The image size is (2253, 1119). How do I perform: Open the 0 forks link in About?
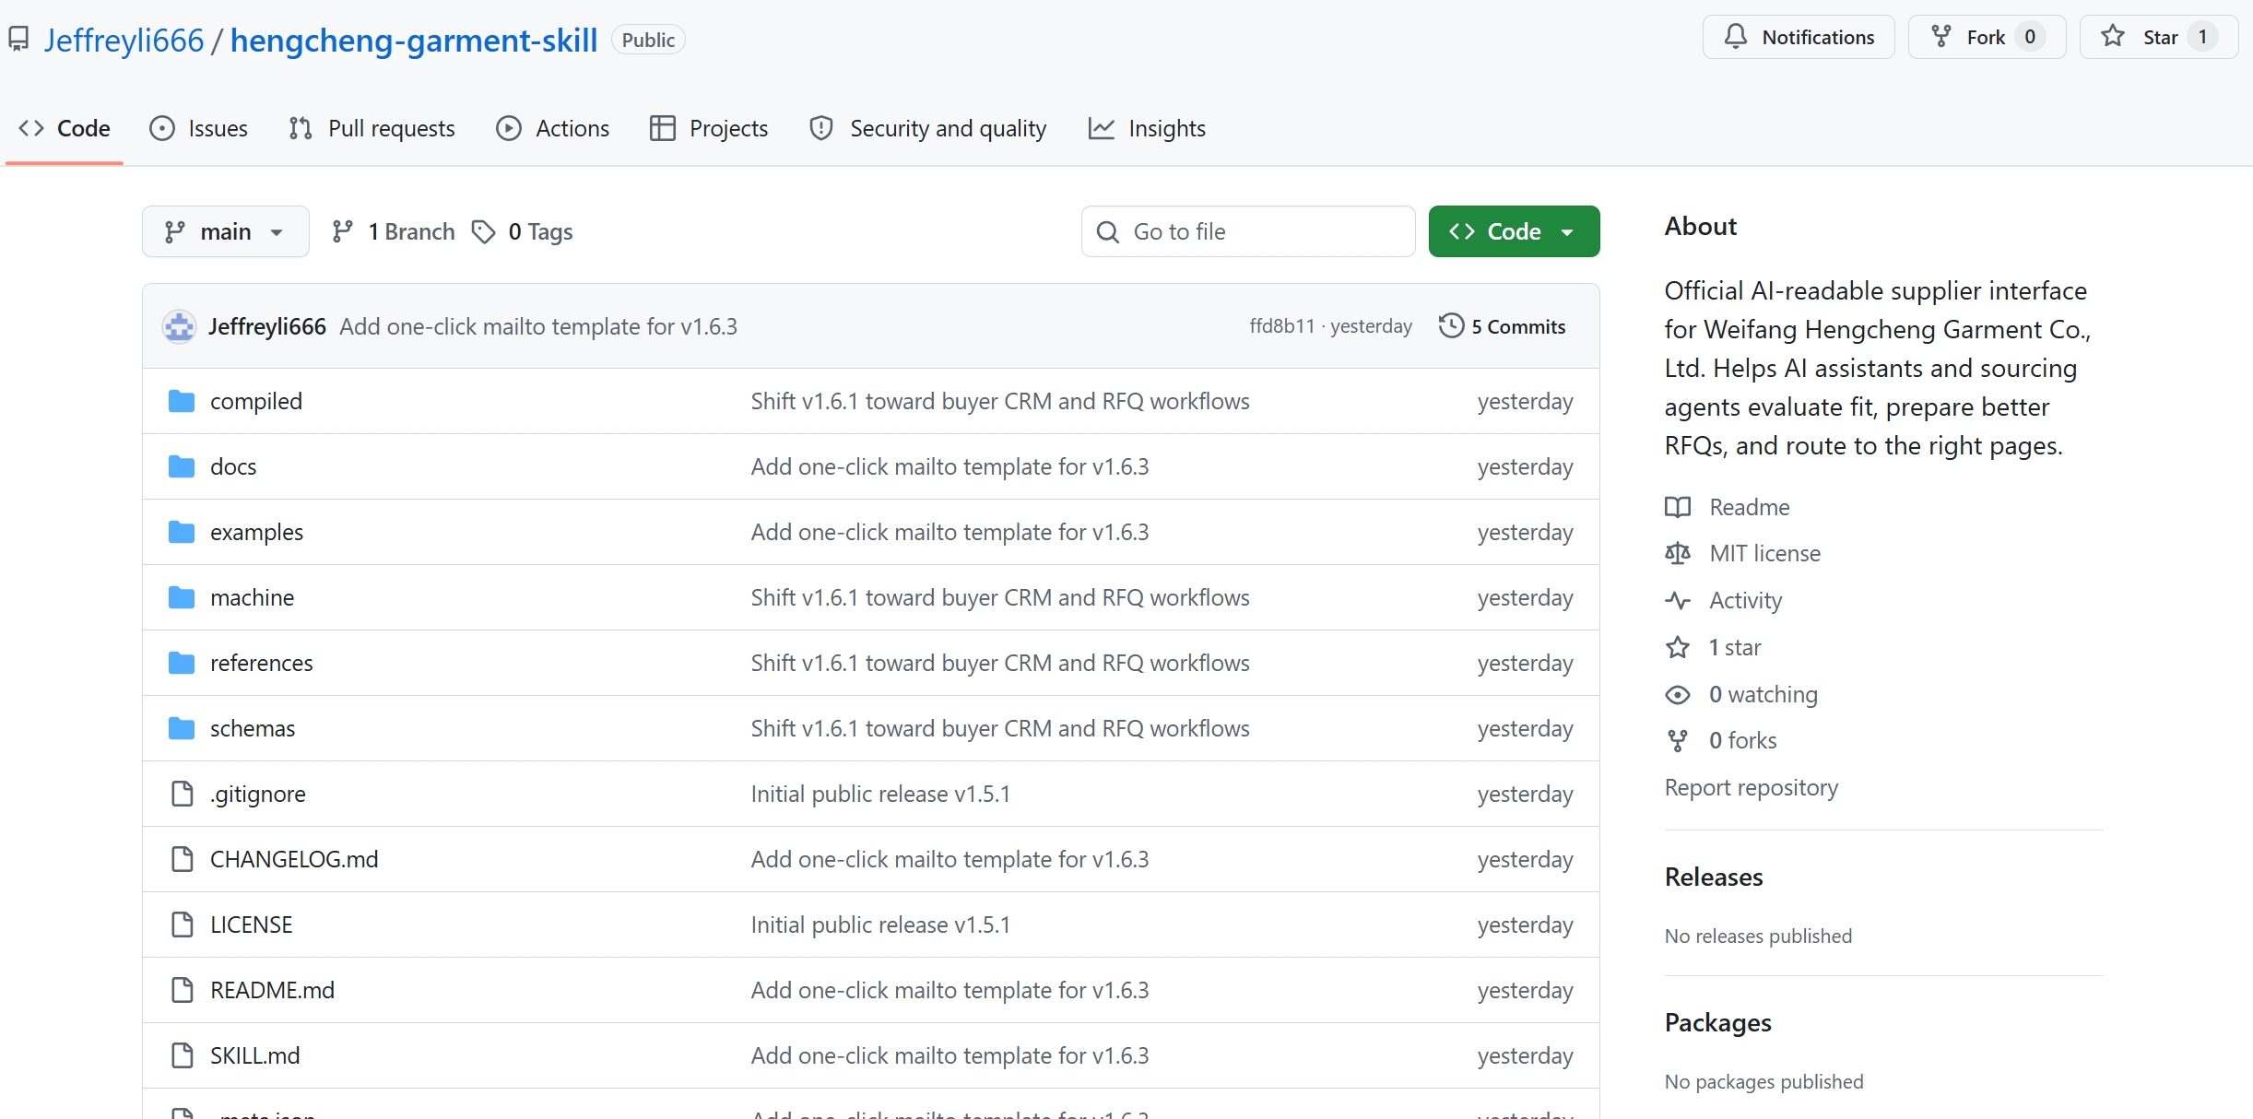[x=1742, y=740]
